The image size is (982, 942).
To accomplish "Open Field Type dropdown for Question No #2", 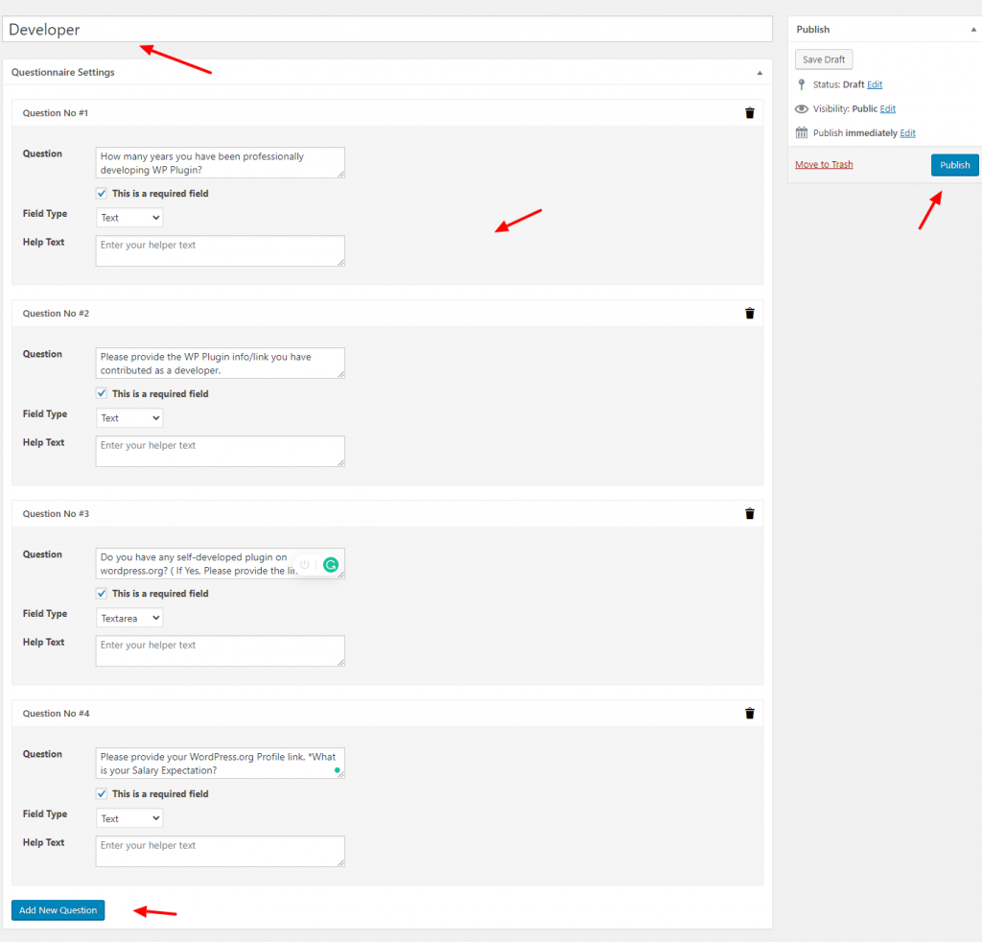I will pos(129,418).
